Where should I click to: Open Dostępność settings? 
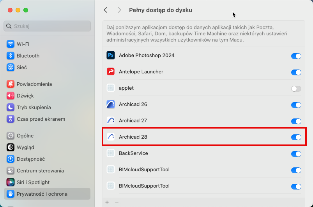47,159
